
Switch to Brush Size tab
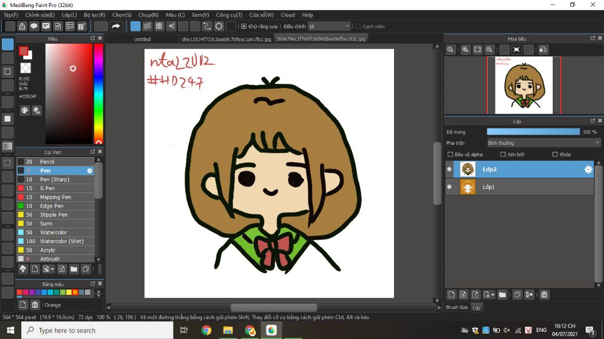pos(457,307)
